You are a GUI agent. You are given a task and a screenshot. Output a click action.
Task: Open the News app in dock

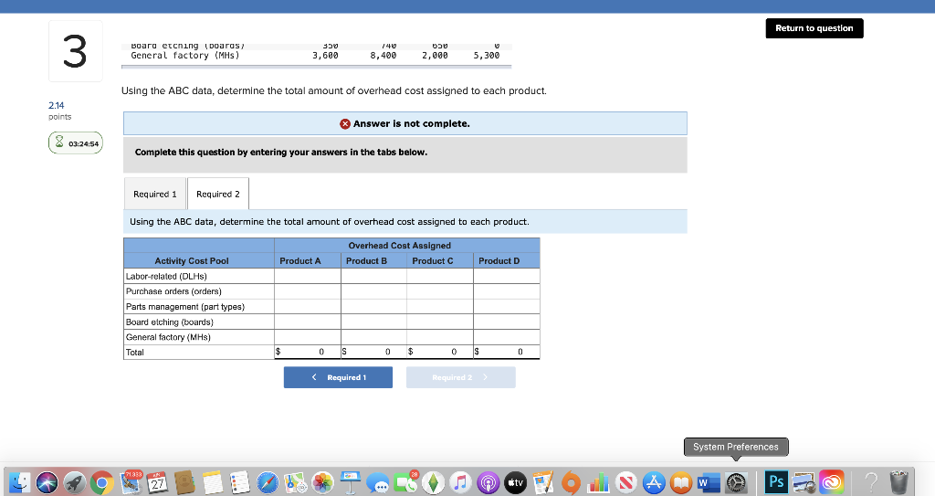pyautogui.click(x=626, y=482)
